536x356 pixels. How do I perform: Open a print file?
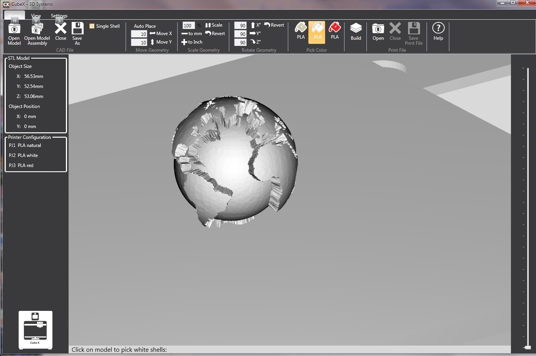pyautogui.click(x=378, y=32)
